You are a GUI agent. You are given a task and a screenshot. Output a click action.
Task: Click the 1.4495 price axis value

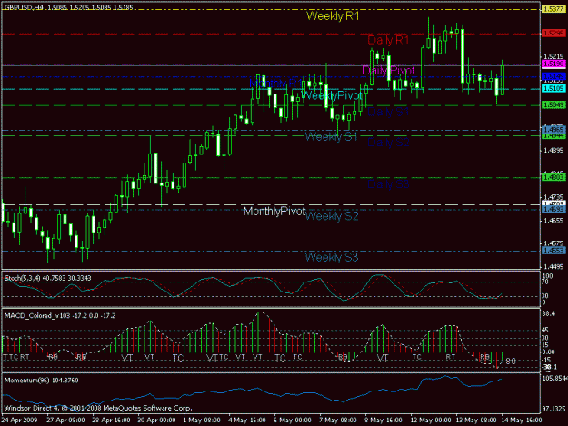[553, 267]
